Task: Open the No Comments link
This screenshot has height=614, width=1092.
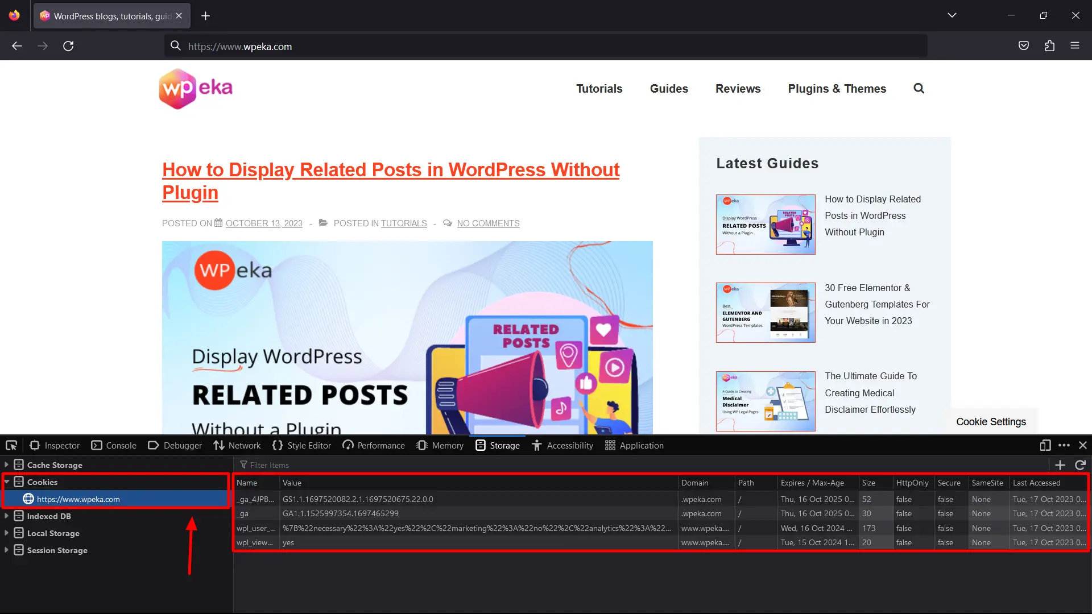Action: point(489,223)
